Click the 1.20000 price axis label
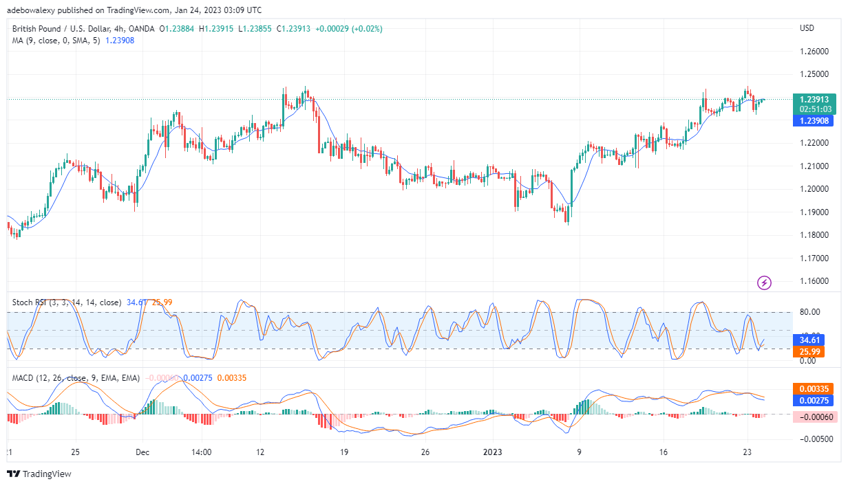The height and width of the screenshot is (486, 848). click(x=814, y=189)
